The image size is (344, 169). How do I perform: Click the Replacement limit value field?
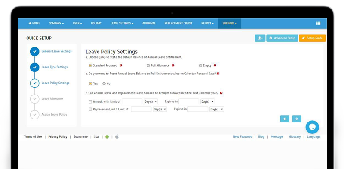[141, 109]
